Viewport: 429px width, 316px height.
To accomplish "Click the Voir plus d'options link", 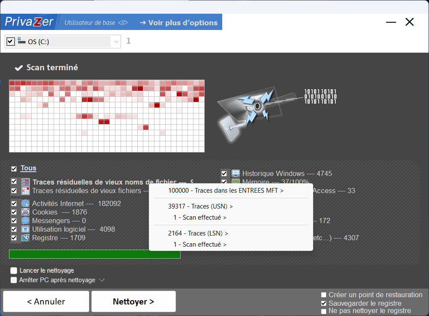I will coord(178,23).
